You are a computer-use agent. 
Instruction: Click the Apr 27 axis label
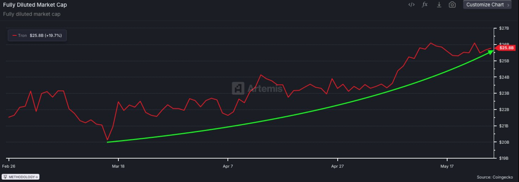(337, 166)
